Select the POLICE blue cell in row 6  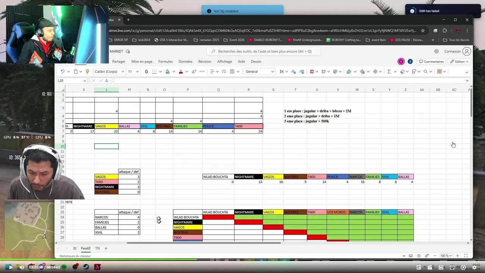(x=218, y=126)
